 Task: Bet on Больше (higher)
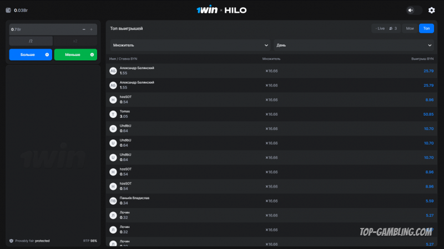[31, 54]
